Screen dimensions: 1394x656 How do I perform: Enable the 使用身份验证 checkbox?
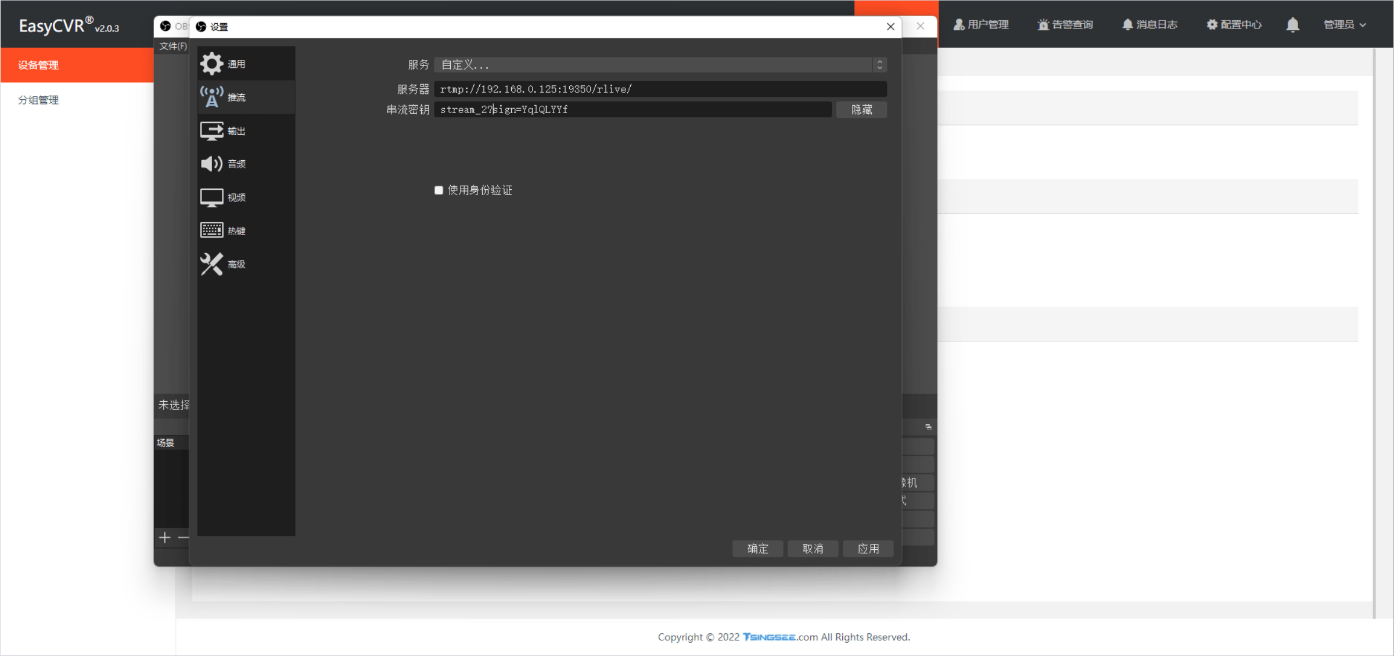click(439, 190)
